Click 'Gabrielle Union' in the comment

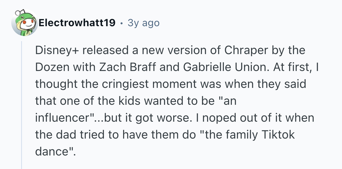[218, 67]
